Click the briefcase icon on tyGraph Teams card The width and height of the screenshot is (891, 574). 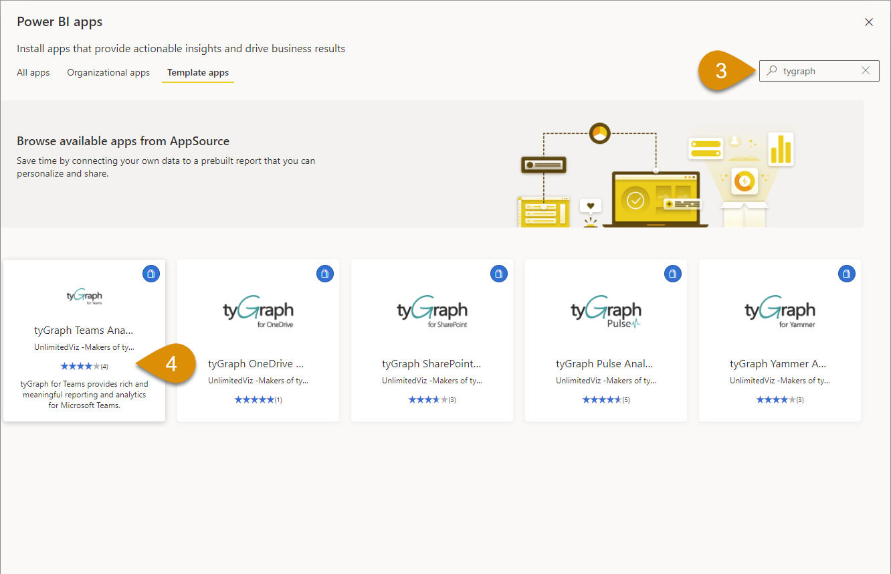pos(151,273)
